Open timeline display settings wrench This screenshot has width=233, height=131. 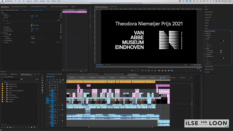[x=60, y=80]
